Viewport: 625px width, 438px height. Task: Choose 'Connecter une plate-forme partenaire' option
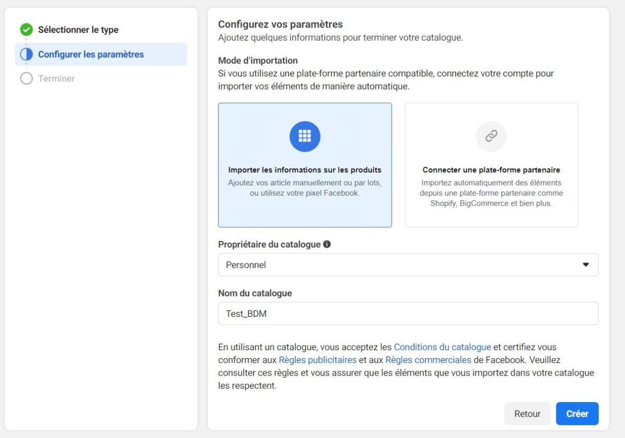click(491, 170)
